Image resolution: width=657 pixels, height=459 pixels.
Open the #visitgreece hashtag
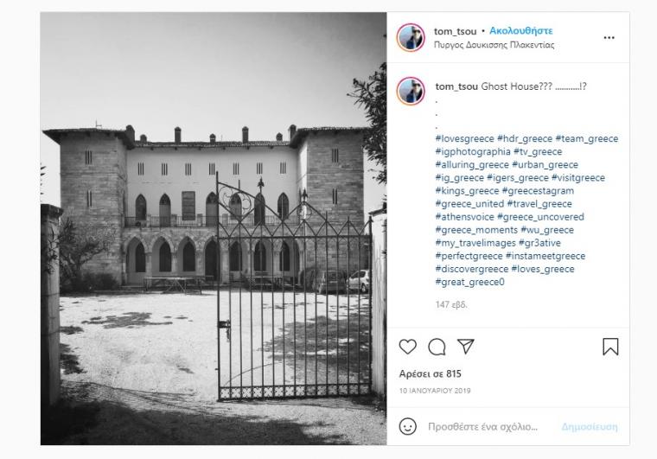click(x=577, y=178)
